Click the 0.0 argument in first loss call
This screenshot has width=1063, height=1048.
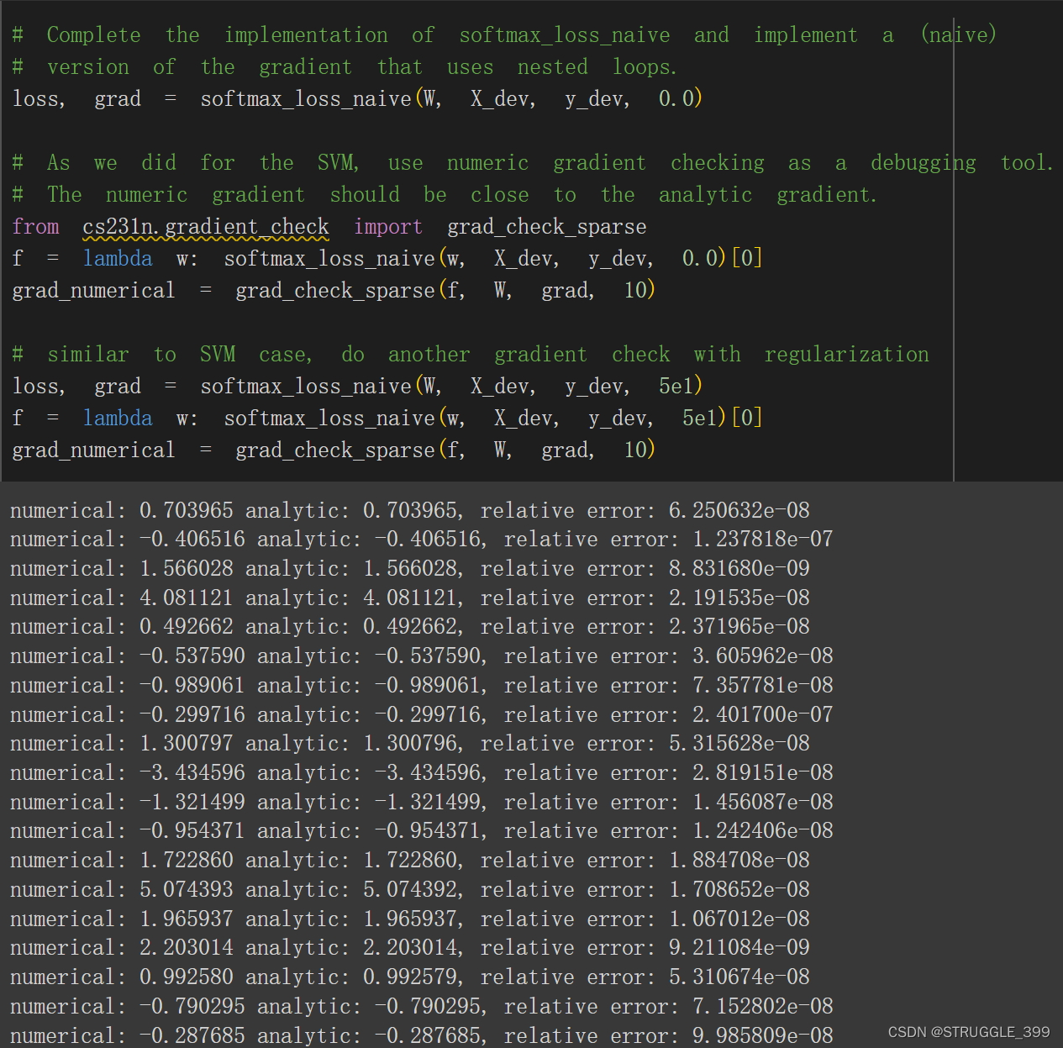pyautogui.click(x=676, y=99)
